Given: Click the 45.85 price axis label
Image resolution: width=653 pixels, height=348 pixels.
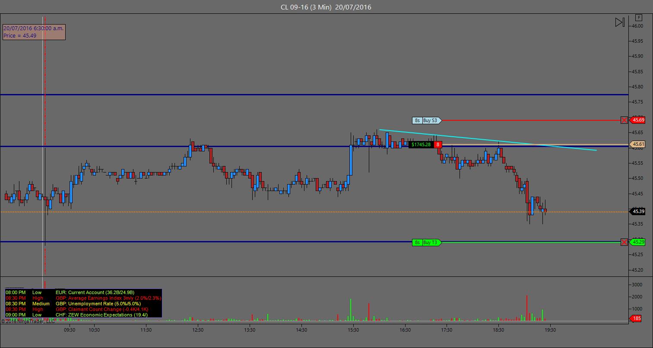Looking at the screenshot, I should click(638, 72).
